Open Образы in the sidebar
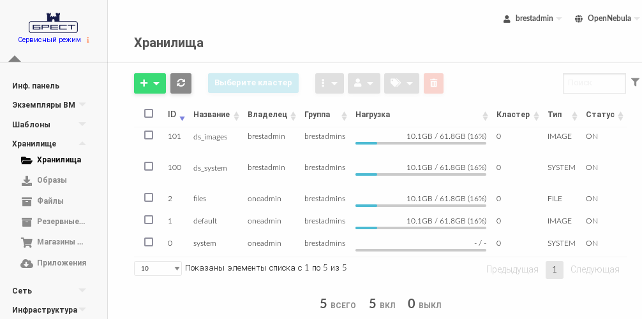Screen dimensions: 642x319 coord(52,180)
